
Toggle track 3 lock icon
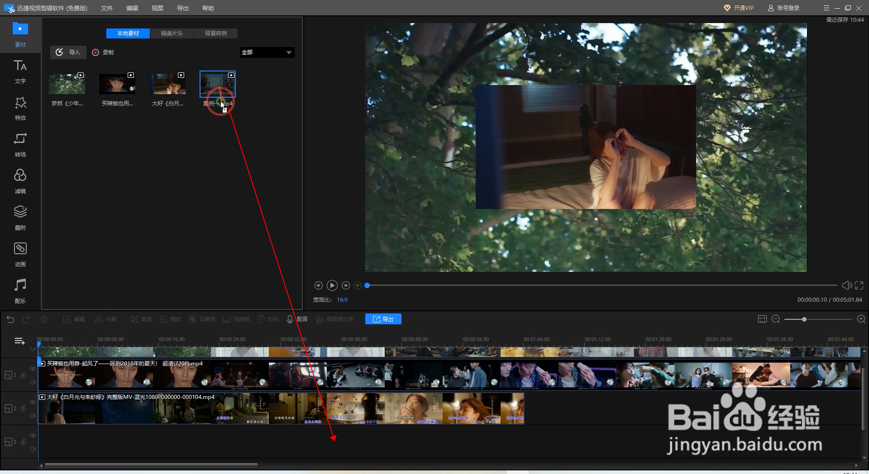pyautogui.click(x=24, y=442)
